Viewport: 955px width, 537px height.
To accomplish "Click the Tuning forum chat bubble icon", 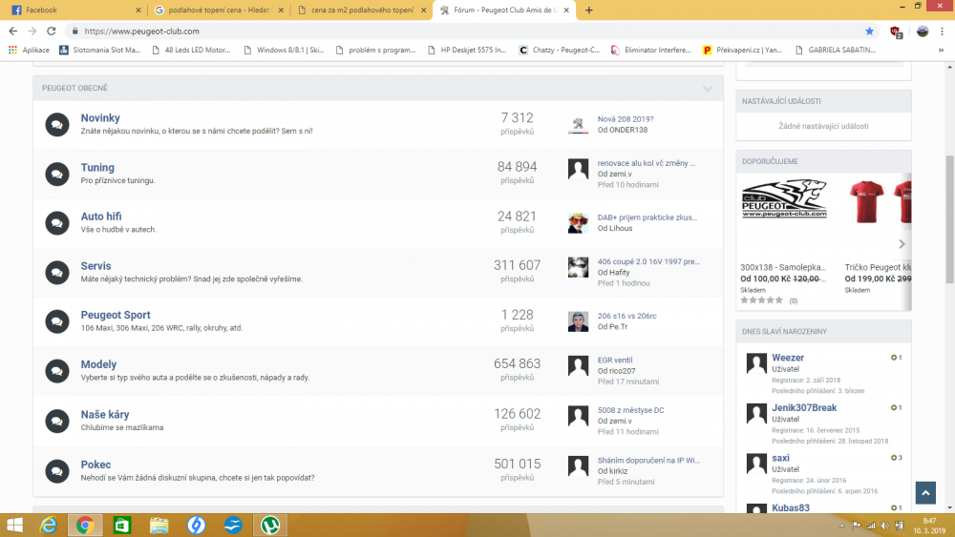I will tap(56, 174).
